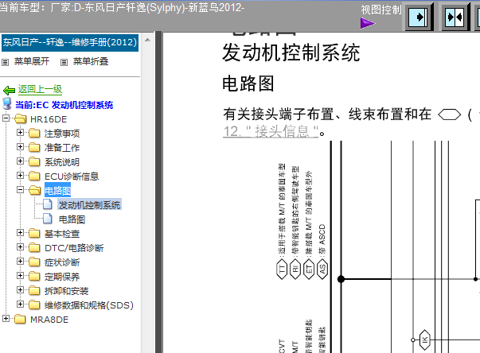The image size is (480, 353).
Task: Click the 当前:EC 发动机控制系统 heading
Action: coord(64,105)
